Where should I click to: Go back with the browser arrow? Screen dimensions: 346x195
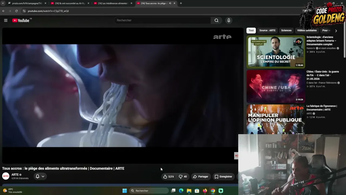(x=4, y=11)
